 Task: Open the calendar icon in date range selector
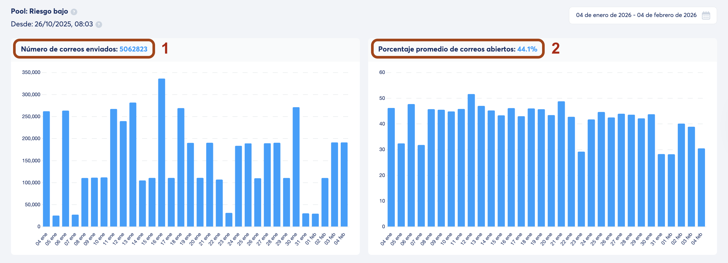click(x=706, y=15)
